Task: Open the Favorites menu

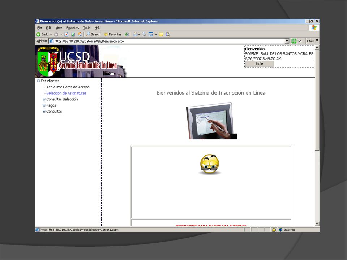Action: tap(72, 28)
